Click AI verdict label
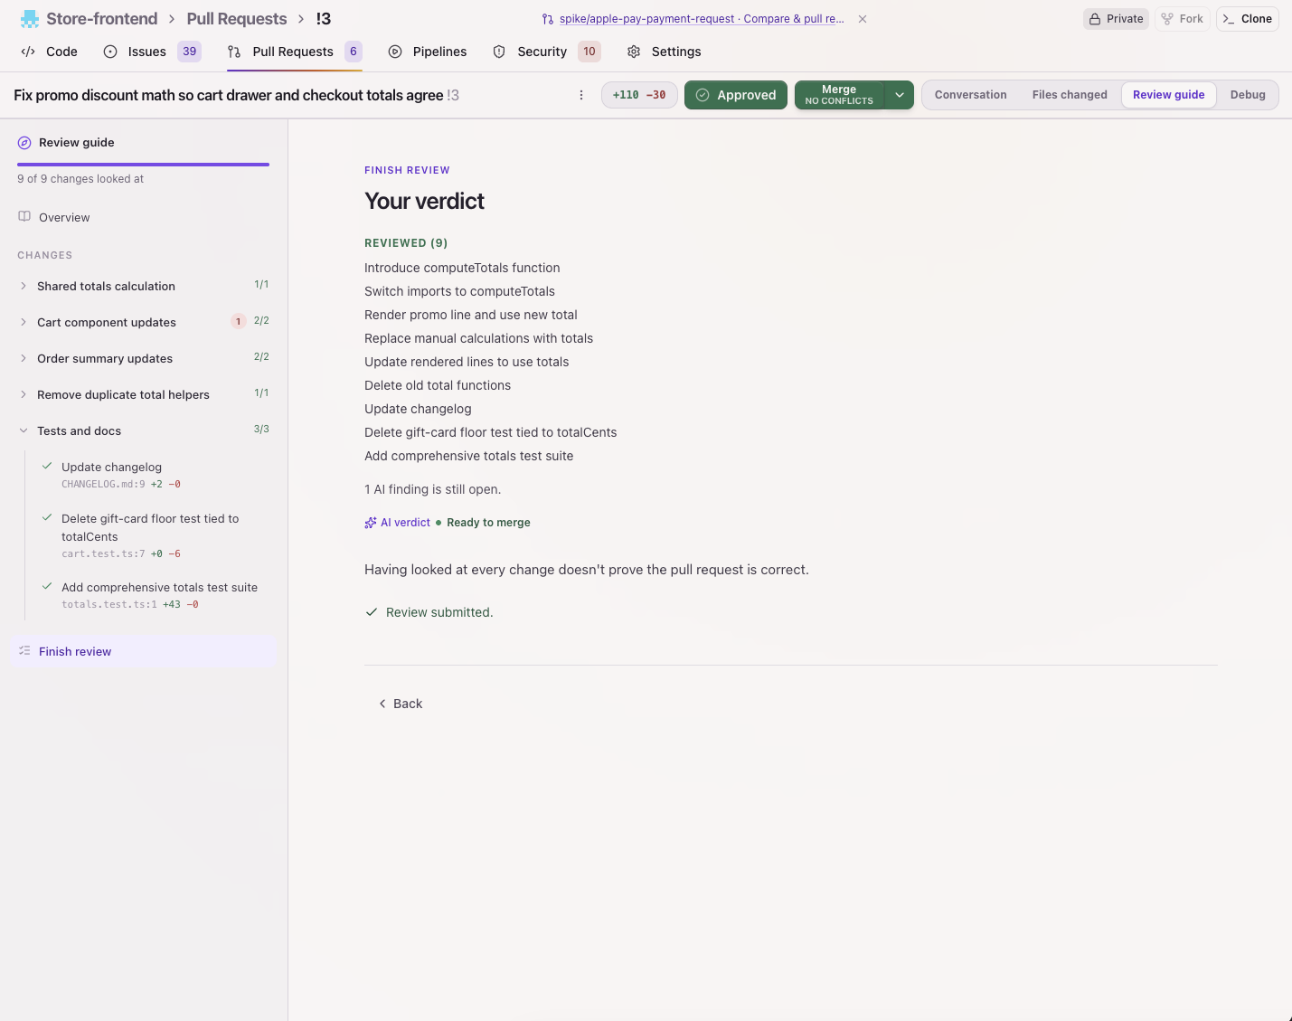The height and width of the screenshot is (1021, 1292). click(405, 523)
